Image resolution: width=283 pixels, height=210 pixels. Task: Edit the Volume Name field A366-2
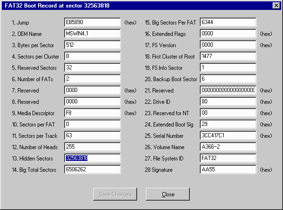coord(227,147)
